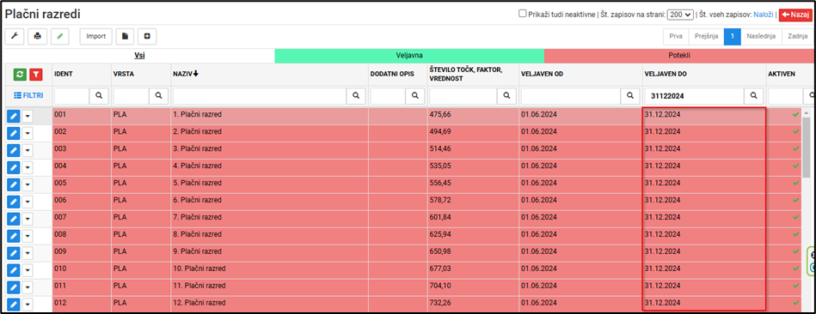Click the green pencil toolbar button
Screen dimensions: 816x314
click(x=60, y=36)
